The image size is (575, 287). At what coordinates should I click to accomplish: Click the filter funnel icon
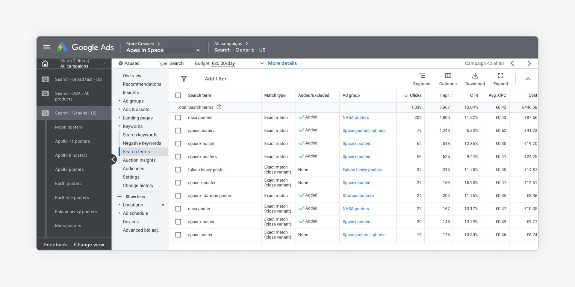[184, 79]
